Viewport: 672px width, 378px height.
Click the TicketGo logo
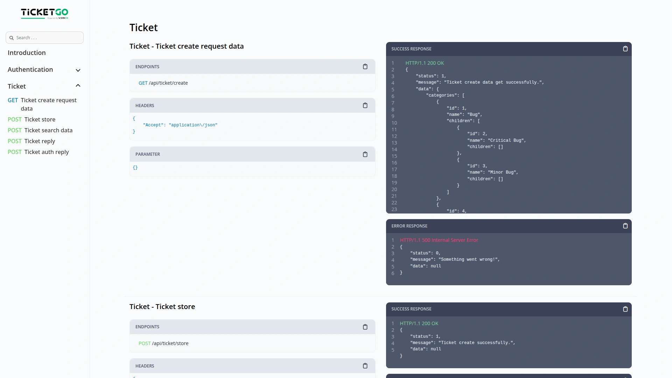44,14
